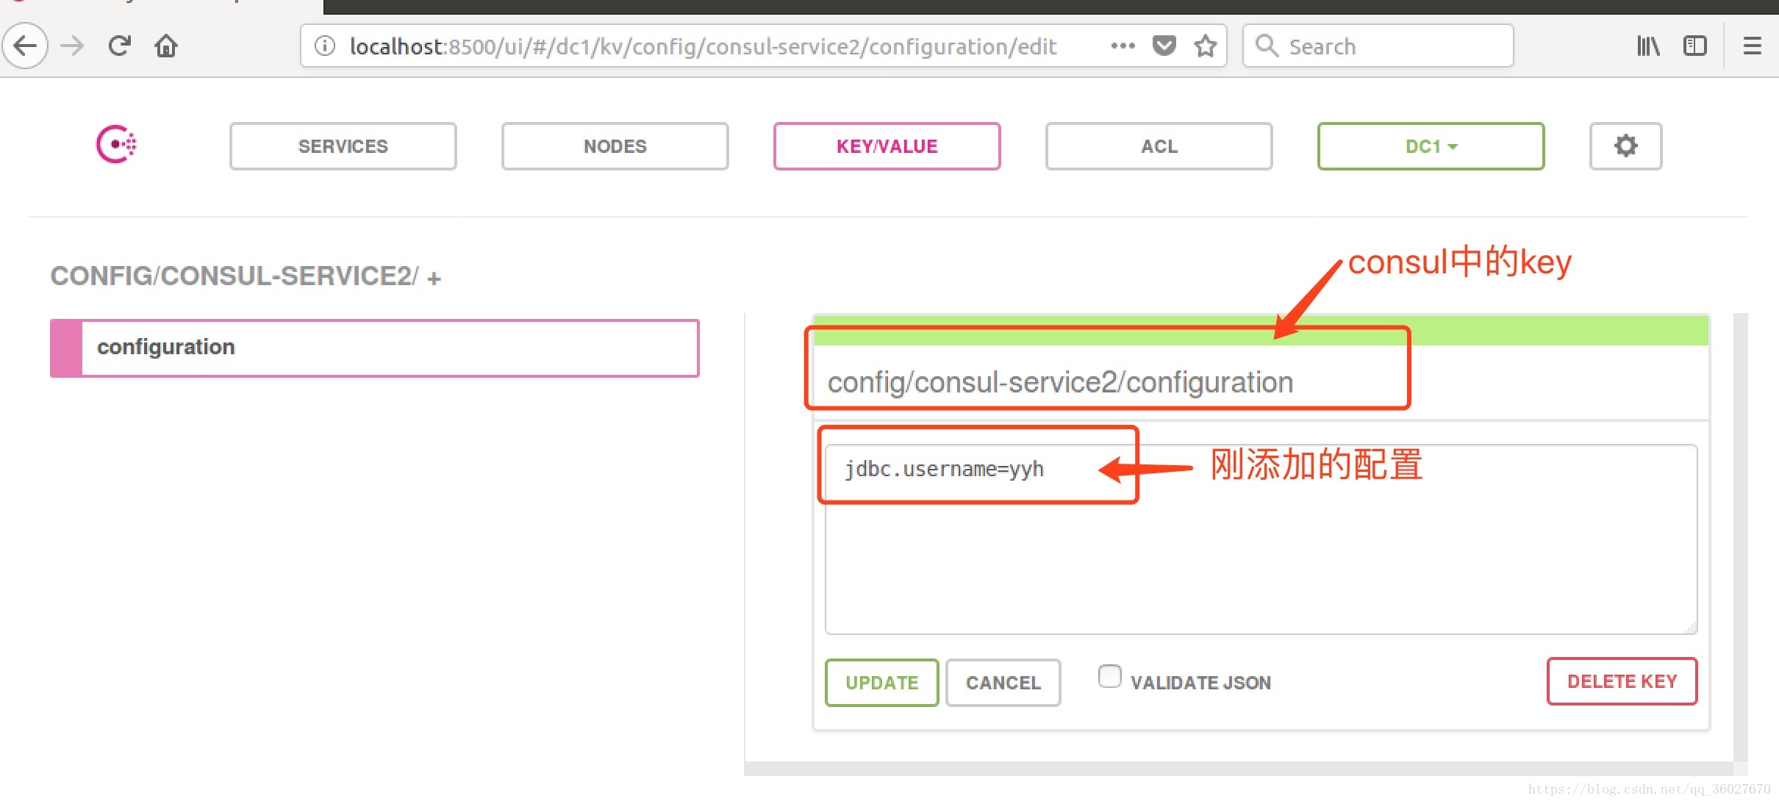
Task: Switch to the Nodes tab
Action: [x=615, y=146]
